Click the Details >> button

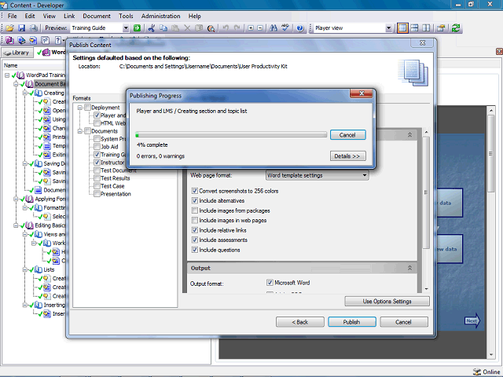347,156
